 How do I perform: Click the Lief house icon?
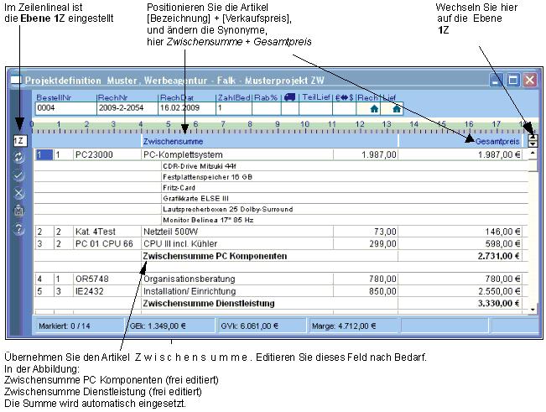[x=396, y=108]
